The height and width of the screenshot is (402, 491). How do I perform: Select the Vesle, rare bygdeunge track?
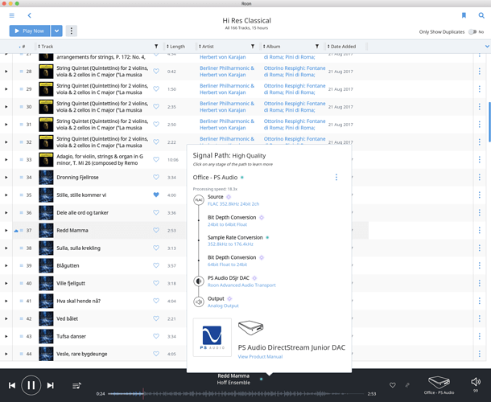82,354
